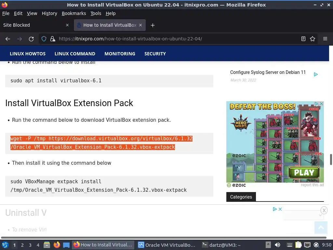Open clipboard manager tray icon
333x250 pixels.
coord(299,245)
